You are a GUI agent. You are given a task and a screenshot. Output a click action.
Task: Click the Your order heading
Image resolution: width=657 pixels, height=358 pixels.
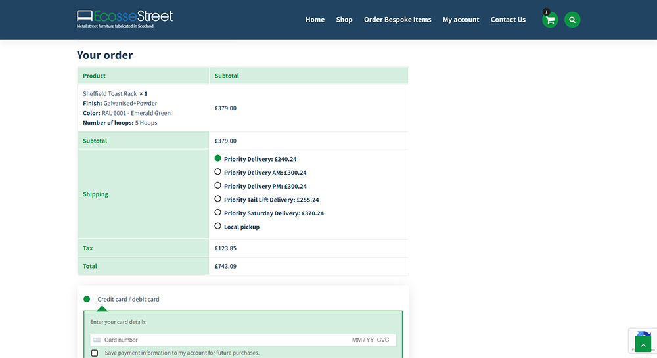(x=104, y=55)
